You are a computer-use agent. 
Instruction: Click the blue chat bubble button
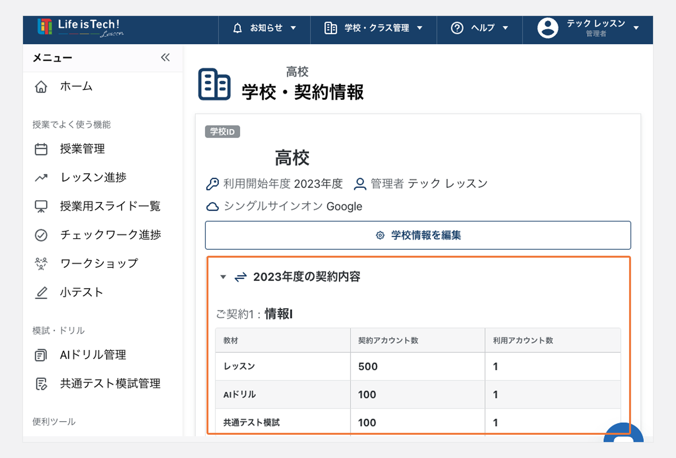pyautogui.click(x=623, y=433)
